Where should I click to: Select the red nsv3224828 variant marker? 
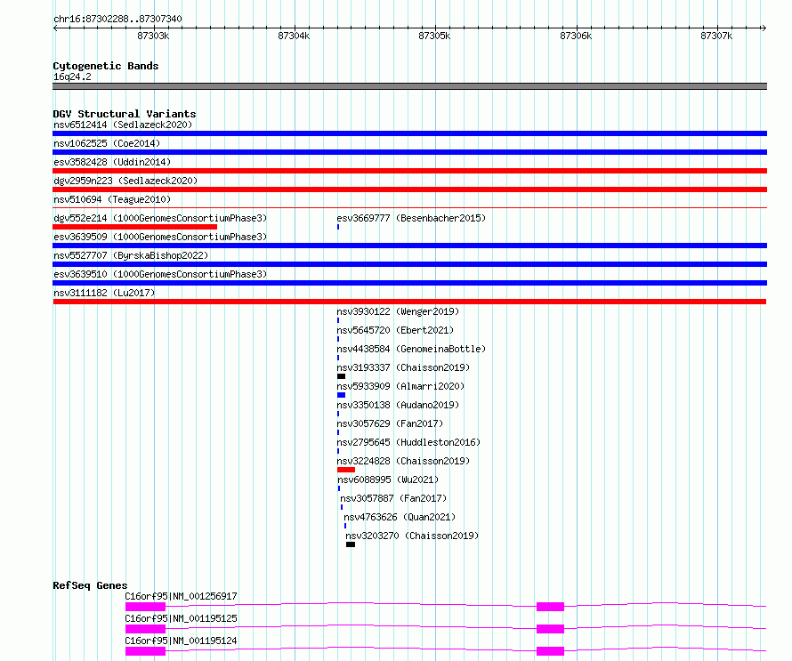pyautogui.click(x=346, y=470)
